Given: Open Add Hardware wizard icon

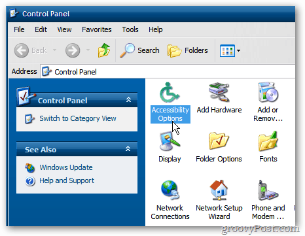Looking at the screenshot, I should click(219, 92).
